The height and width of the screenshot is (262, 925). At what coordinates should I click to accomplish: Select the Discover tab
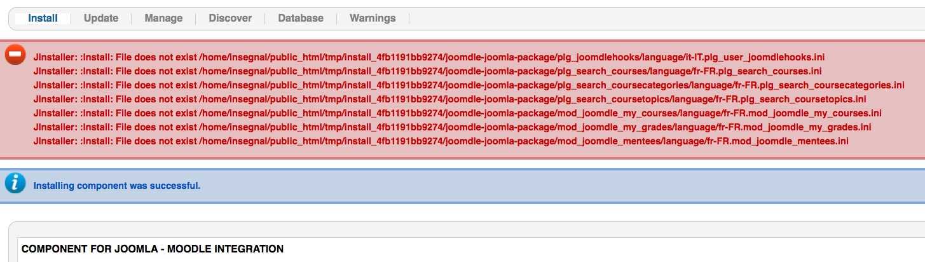pyautogui.click(x=230, y=18)
